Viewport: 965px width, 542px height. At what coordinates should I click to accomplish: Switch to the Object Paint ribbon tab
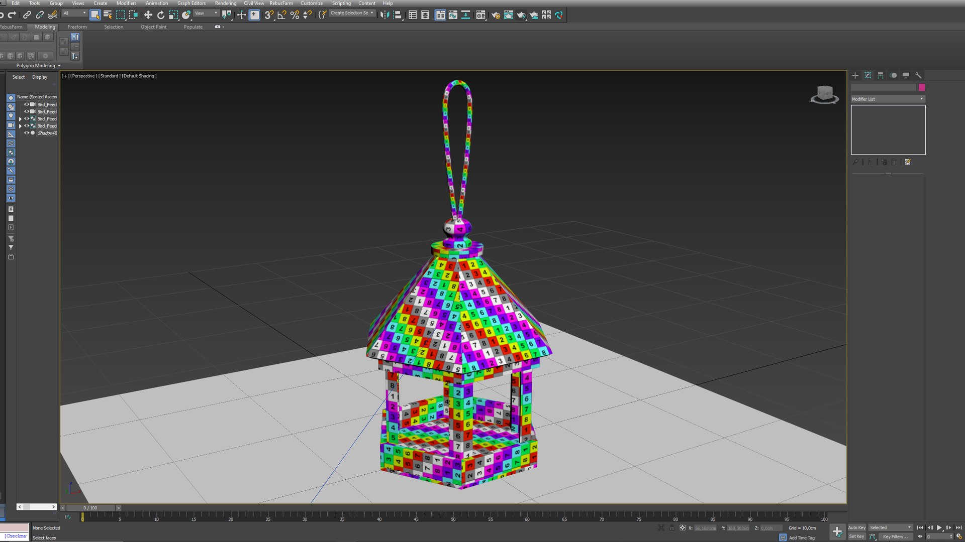[x=153, y=27]
